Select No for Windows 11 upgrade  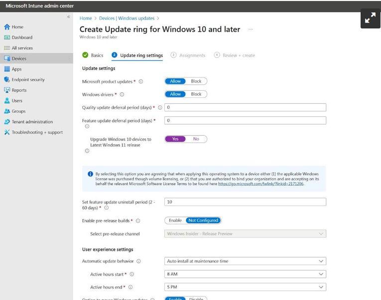pyautogui.click(x=196, y=139)
